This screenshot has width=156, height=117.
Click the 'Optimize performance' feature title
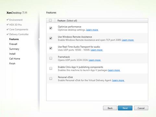click(69, 27)
